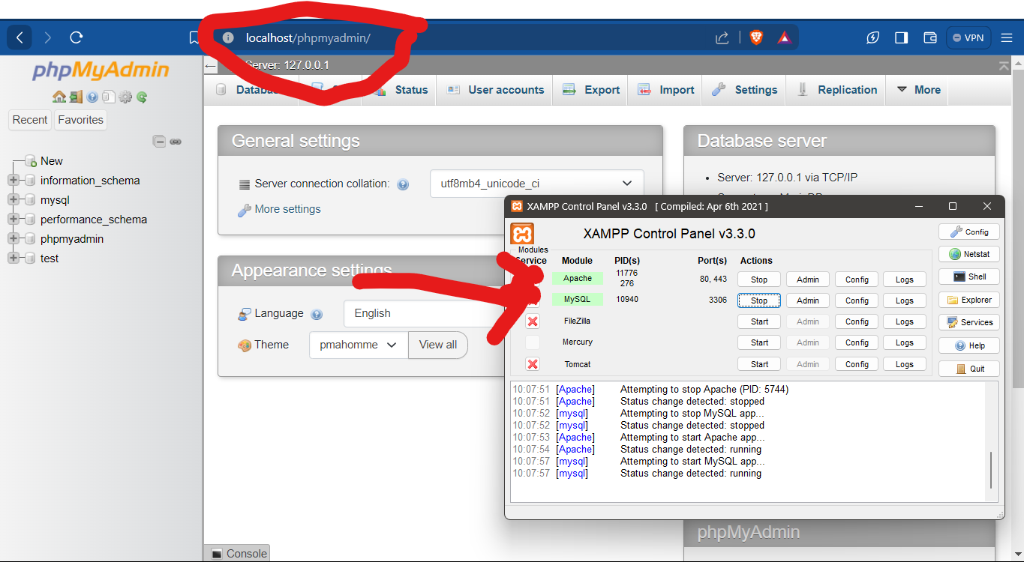The image size is (1024, 562).
Task: Click the share icon in address bar
Action: tap(722, 37)
